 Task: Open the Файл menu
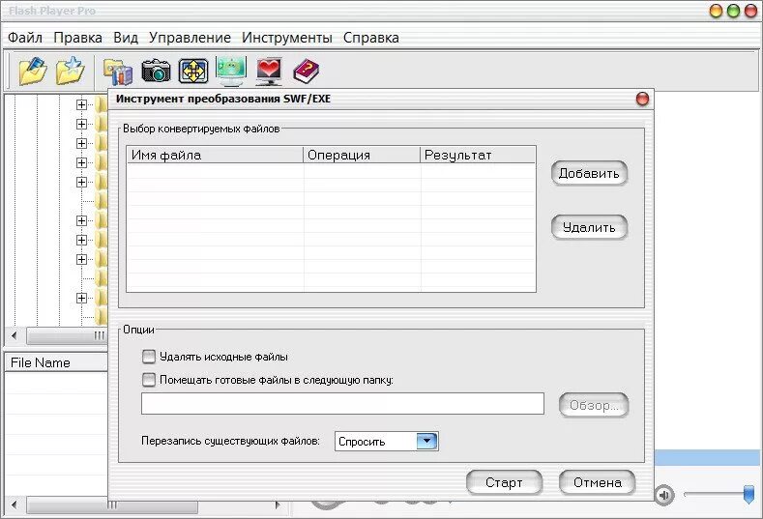click(25, 38)
